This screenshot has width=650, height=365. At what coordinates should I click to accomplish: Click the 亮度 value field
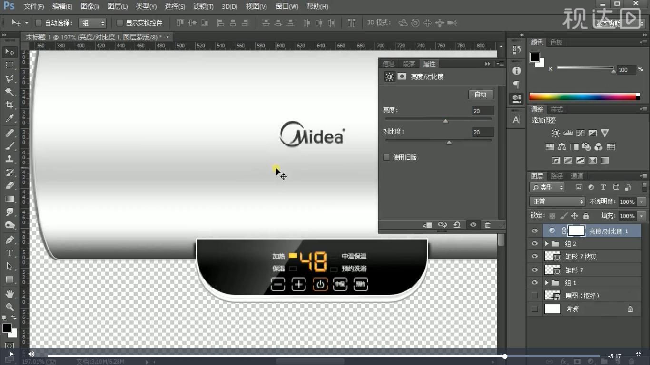[x=483, y=111]
